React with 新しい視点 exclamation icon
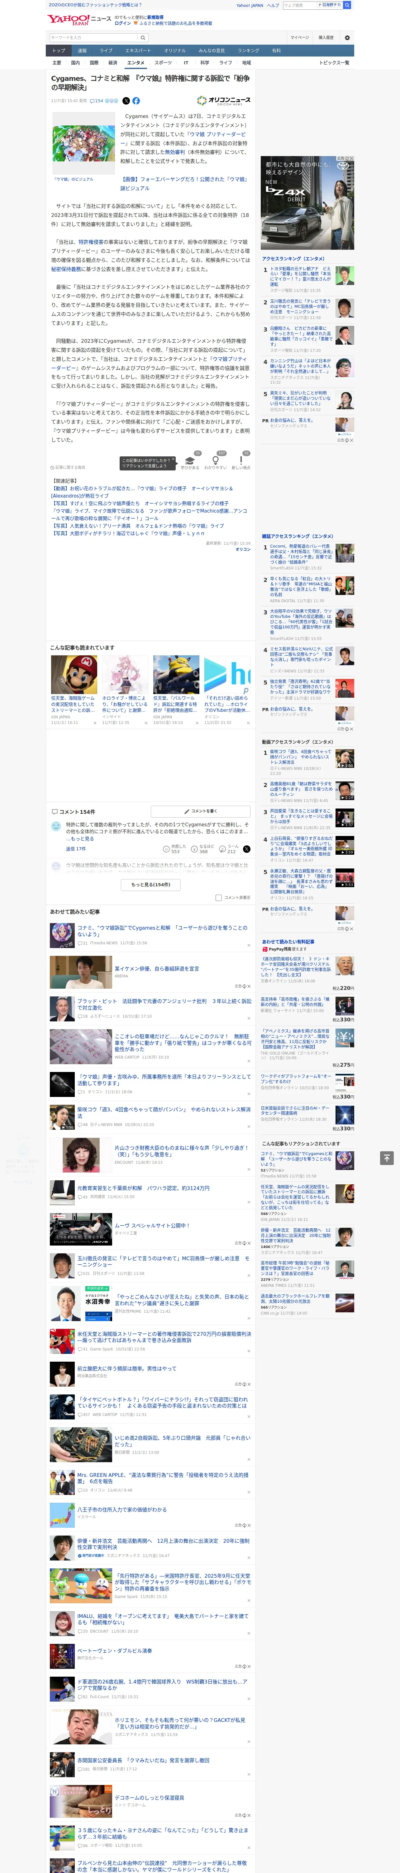The height and width of the screenshot is (1873, 400). click(241, 460)
